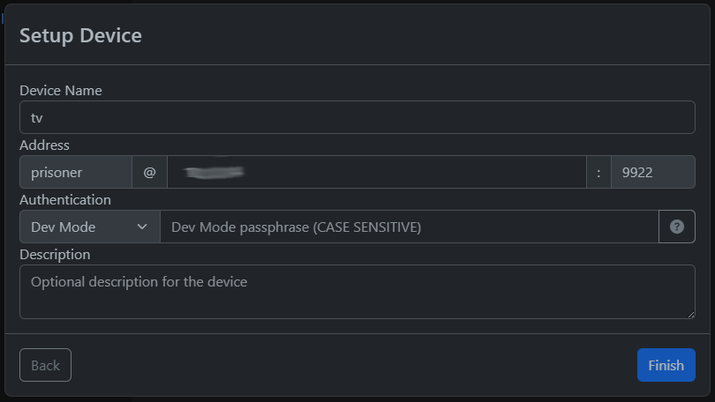Click the Dev Mode passphrase input field

coord(410,227)
